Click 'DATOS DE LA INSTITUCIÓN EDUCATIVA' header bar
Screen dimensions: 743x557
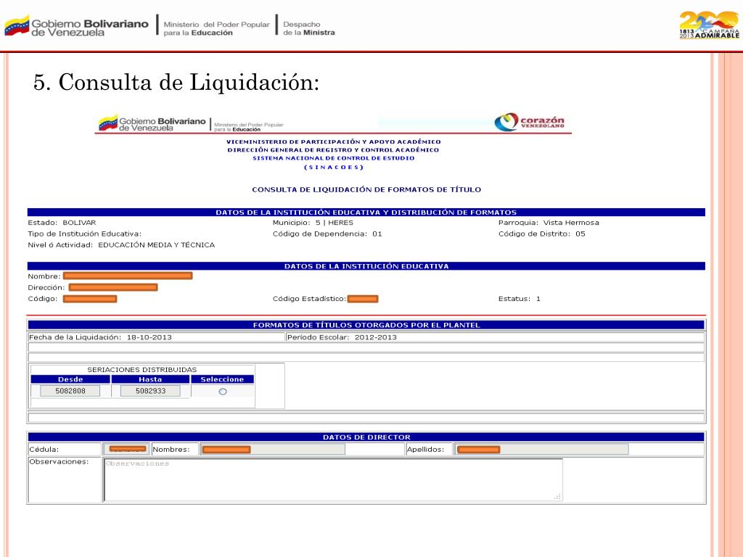pos(366,266)
